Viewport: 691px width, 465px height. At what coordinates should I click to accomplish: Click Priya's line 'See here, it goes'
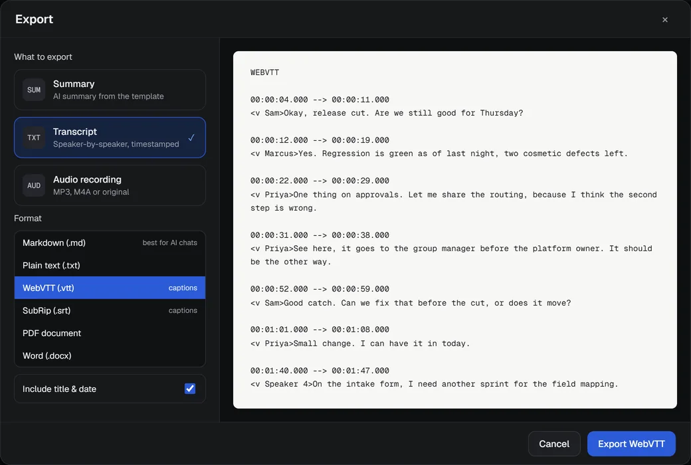click(451, 255)
